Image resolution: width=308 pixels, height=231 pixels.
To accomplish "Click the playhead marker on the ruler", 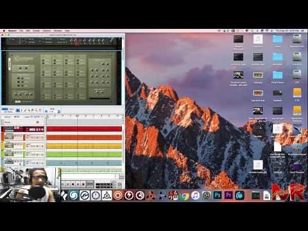I will [77, 116].
